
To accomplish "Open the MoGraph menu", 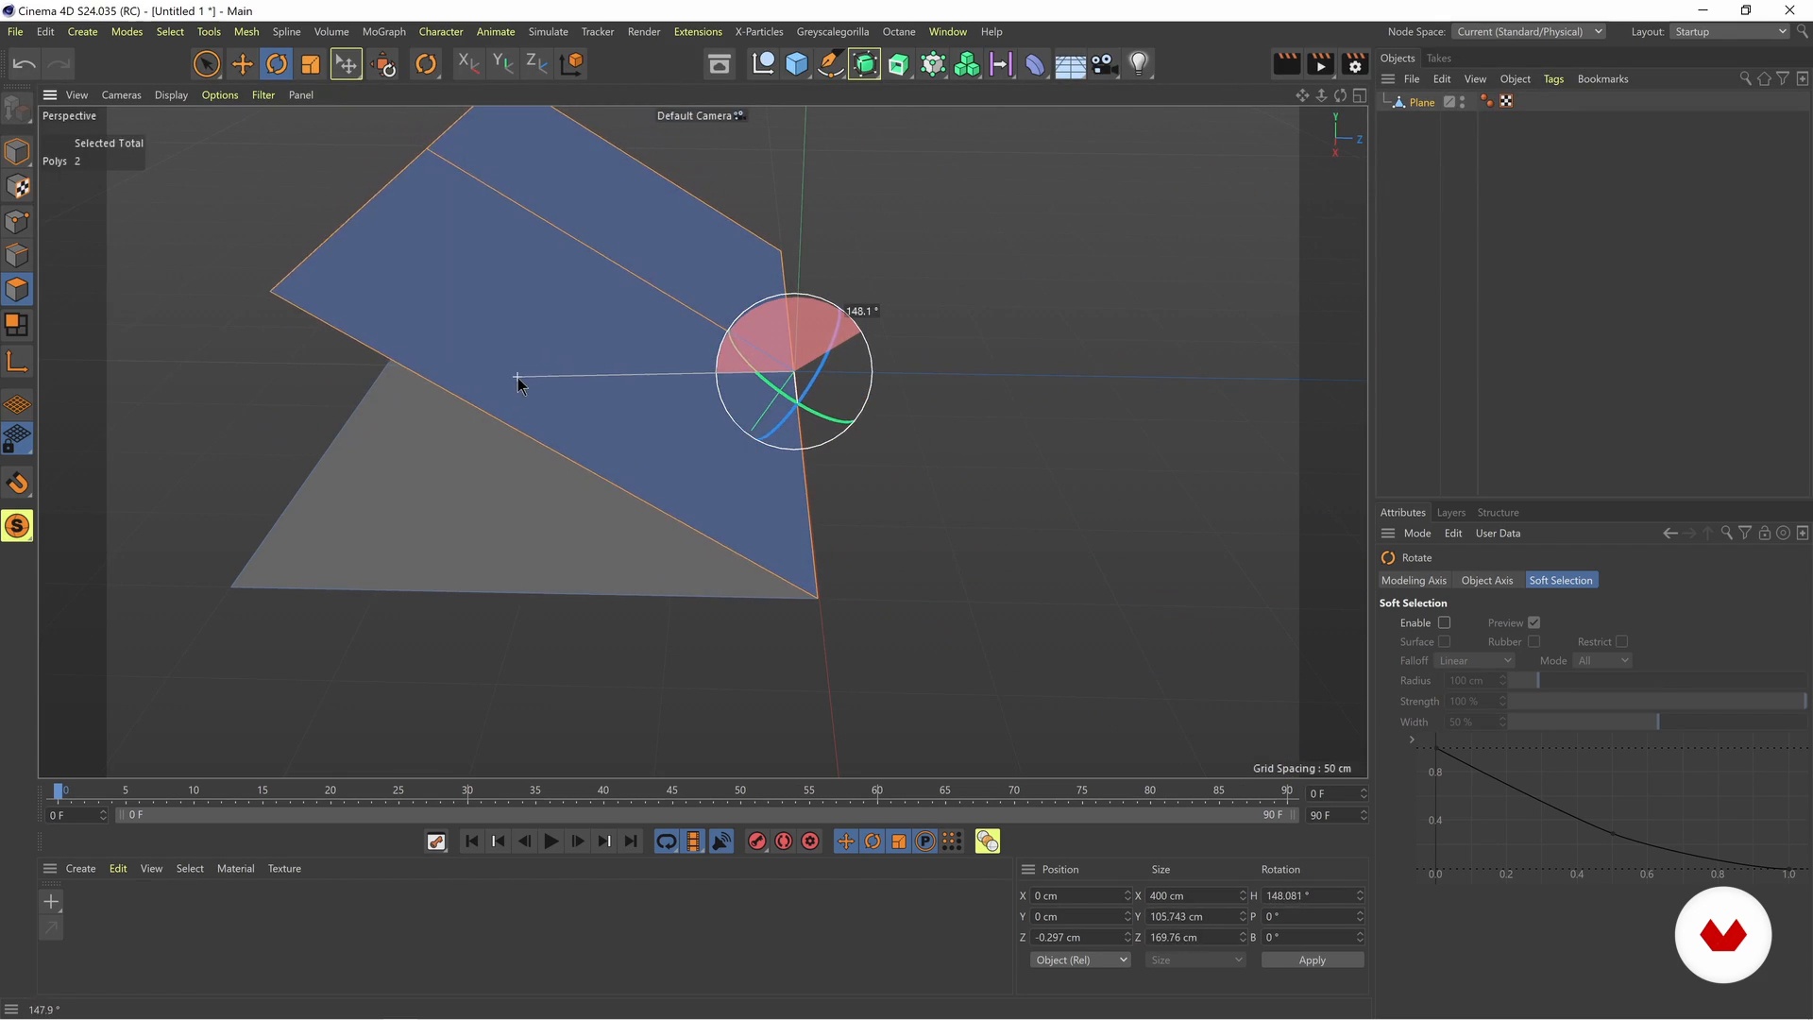I will (383, 31).
